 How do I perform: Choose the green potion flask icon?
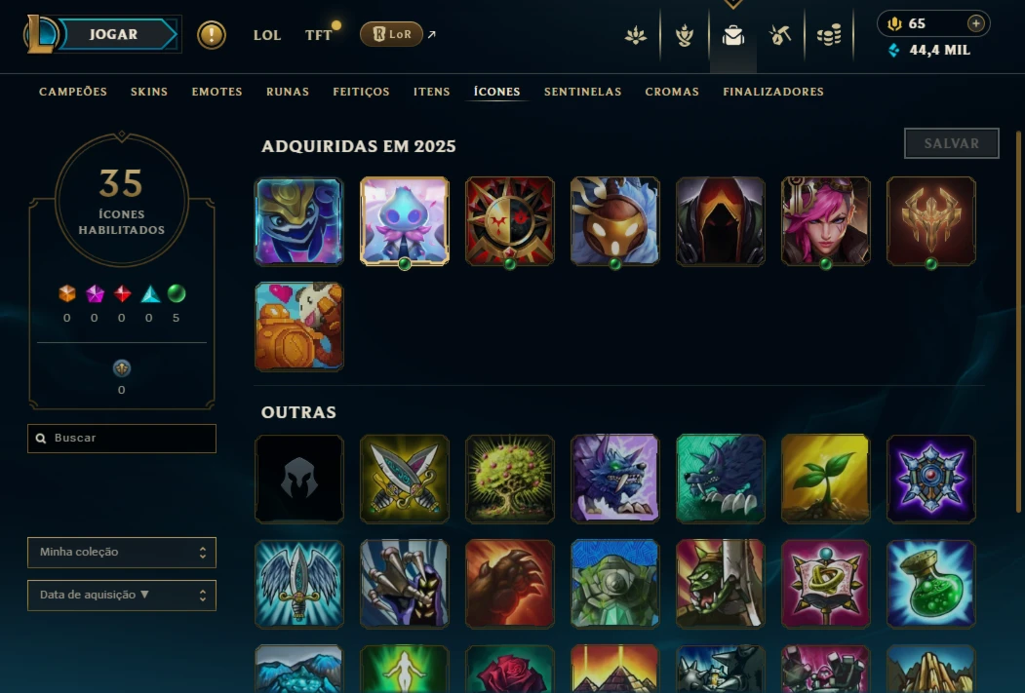coord(930,583)
